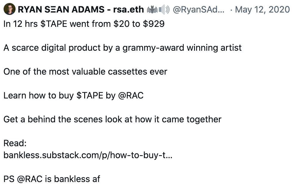Open the @RAC mention in the PS line
The image size is (295, 188).
[30, 179]
